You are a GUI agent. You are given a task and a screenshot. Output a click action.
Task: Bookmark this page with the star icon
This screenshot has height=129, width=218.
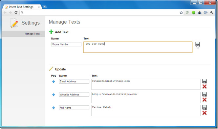coord(181,13)
